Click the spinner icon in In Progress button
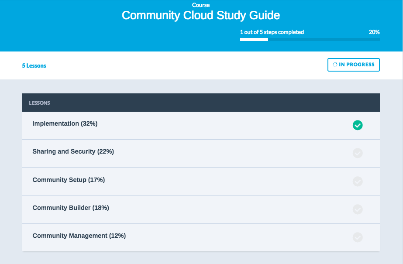The height and width of the screenshot is (264, 403). (x=335, y=65)
